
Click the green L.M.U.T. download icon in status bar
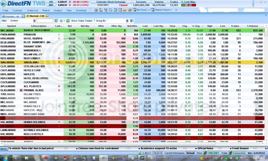tap(140, 153)
